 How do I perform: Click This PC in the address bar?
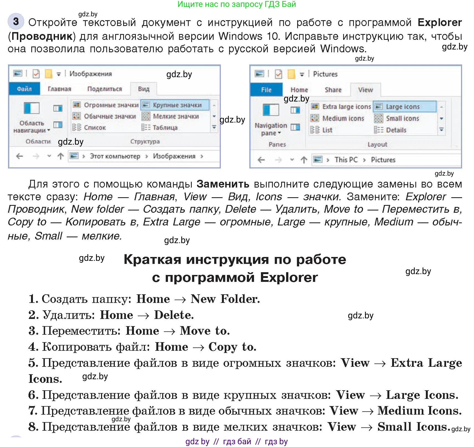(346, 160)
